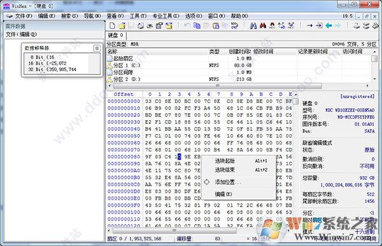Click the New file icon in toolbar
The width and height of the screenshot is (382, 246).
click(112, 25)
